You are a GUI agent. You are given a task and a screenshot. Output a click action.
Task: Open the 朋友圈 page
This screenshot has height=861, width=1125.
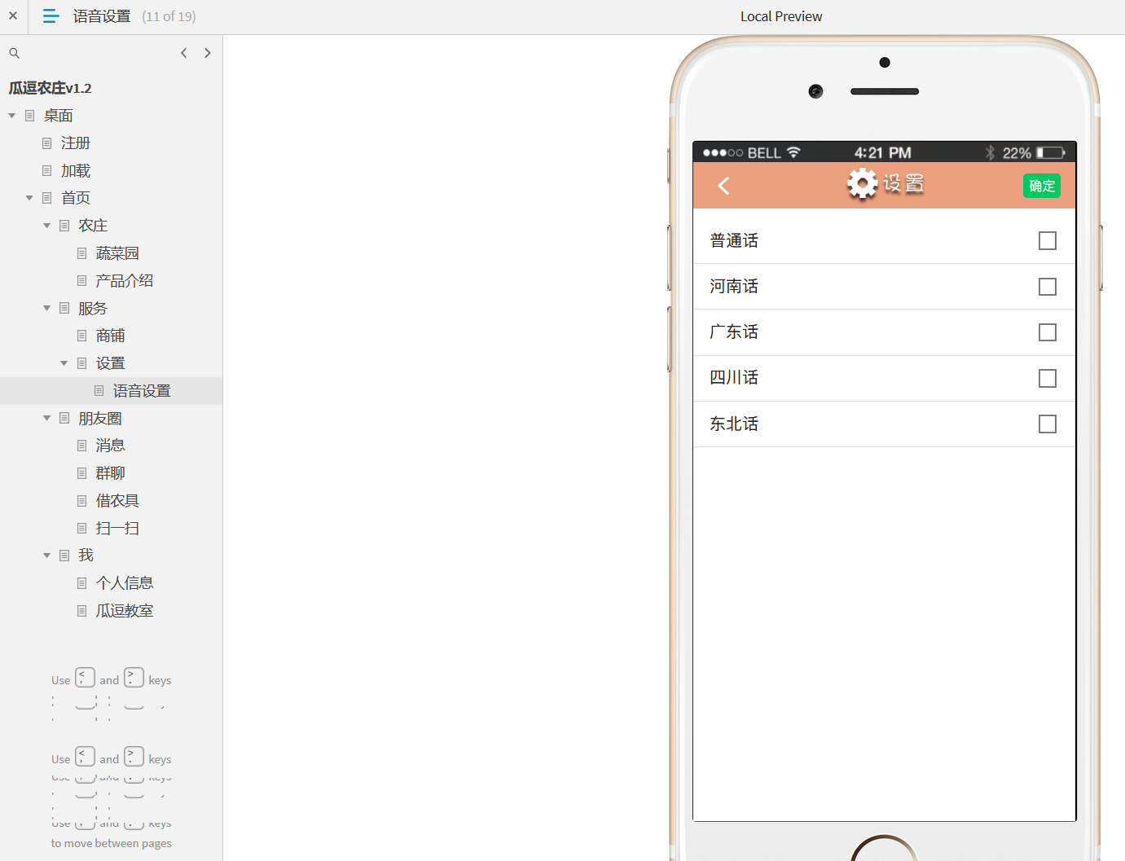(100, 418)
